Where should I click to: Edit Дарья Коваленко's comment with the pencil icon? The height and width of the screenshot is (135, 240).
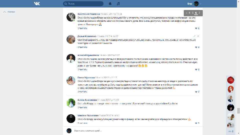[194, 36]
